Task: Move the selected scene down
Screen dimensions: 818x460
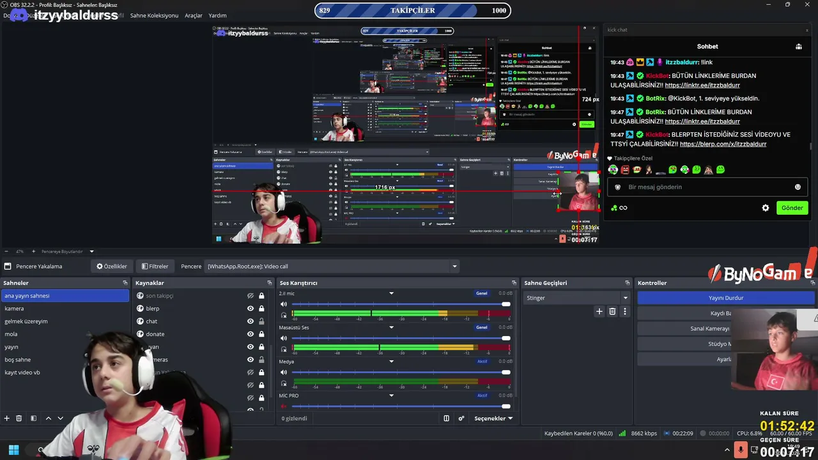Action: (60, 418)
